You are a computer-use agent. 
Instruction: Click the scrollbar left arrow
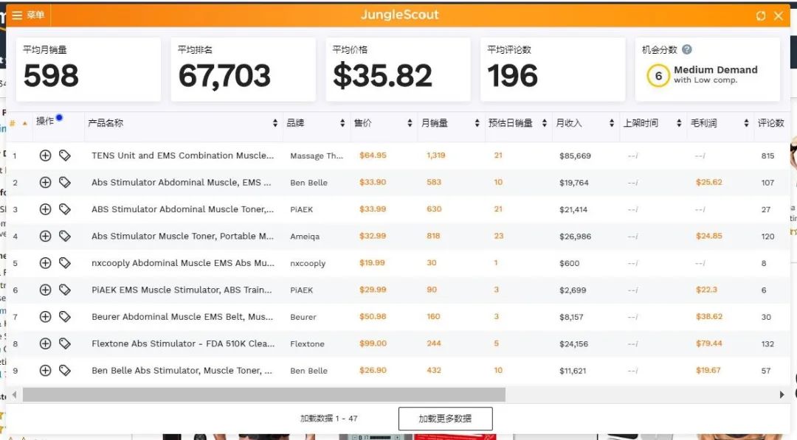click(14, 395)
